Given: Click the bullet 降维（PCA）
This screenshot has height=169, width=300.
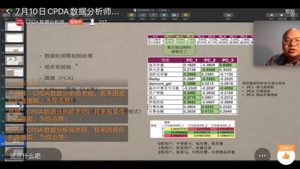Looking at the screenshot, I should (59, 78).
